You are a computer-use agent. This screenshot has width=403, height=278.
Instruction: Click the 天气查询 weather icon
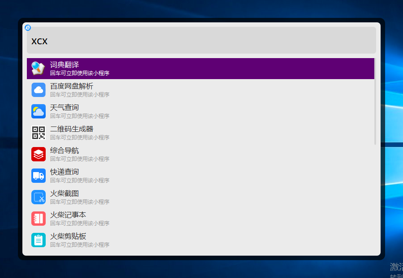(39, 111)
